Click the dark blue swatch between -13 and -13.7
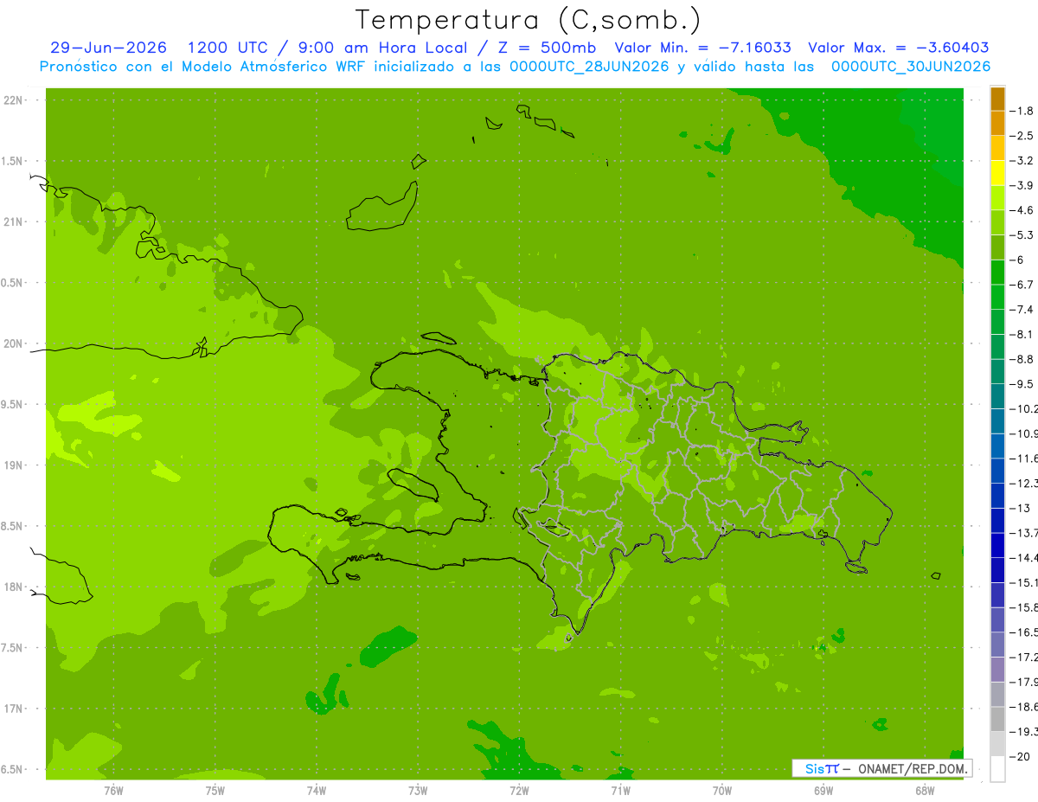The image size is (1038, 802). 997,520
